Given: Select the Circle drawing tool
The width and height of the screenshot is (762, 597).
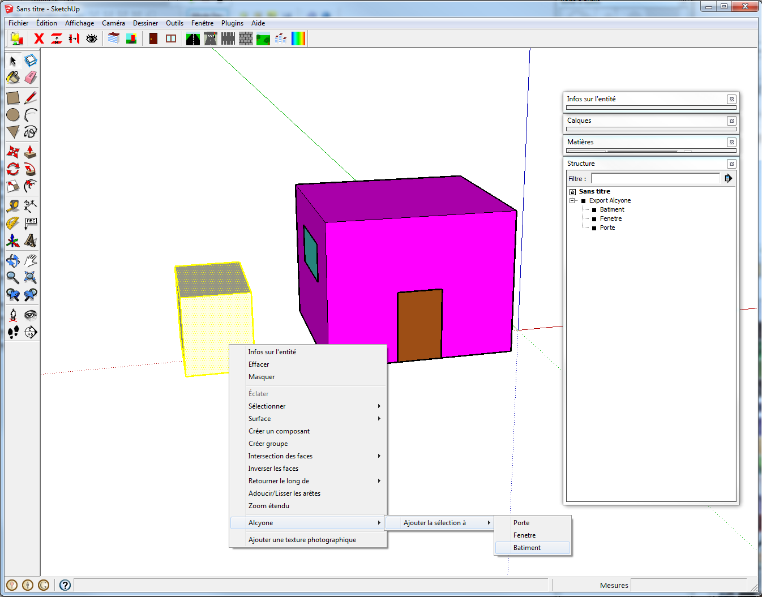Looking at the screenshot, I should click(13, 115).
